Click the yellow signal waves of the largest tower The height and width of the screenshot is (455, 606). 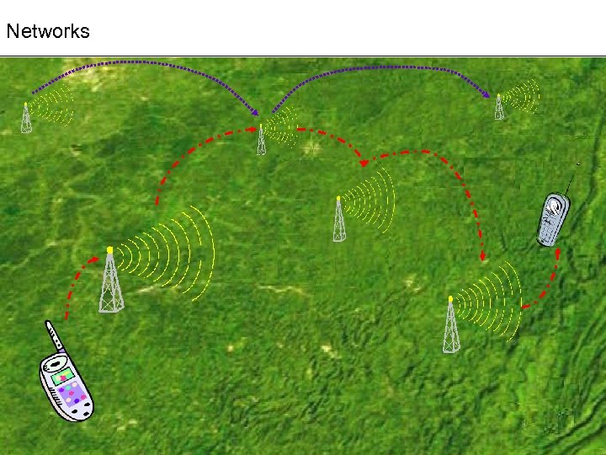[166, 254]
